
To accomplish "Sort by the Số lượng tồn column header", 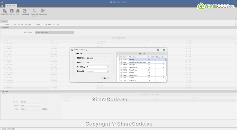I will [160, 57].
